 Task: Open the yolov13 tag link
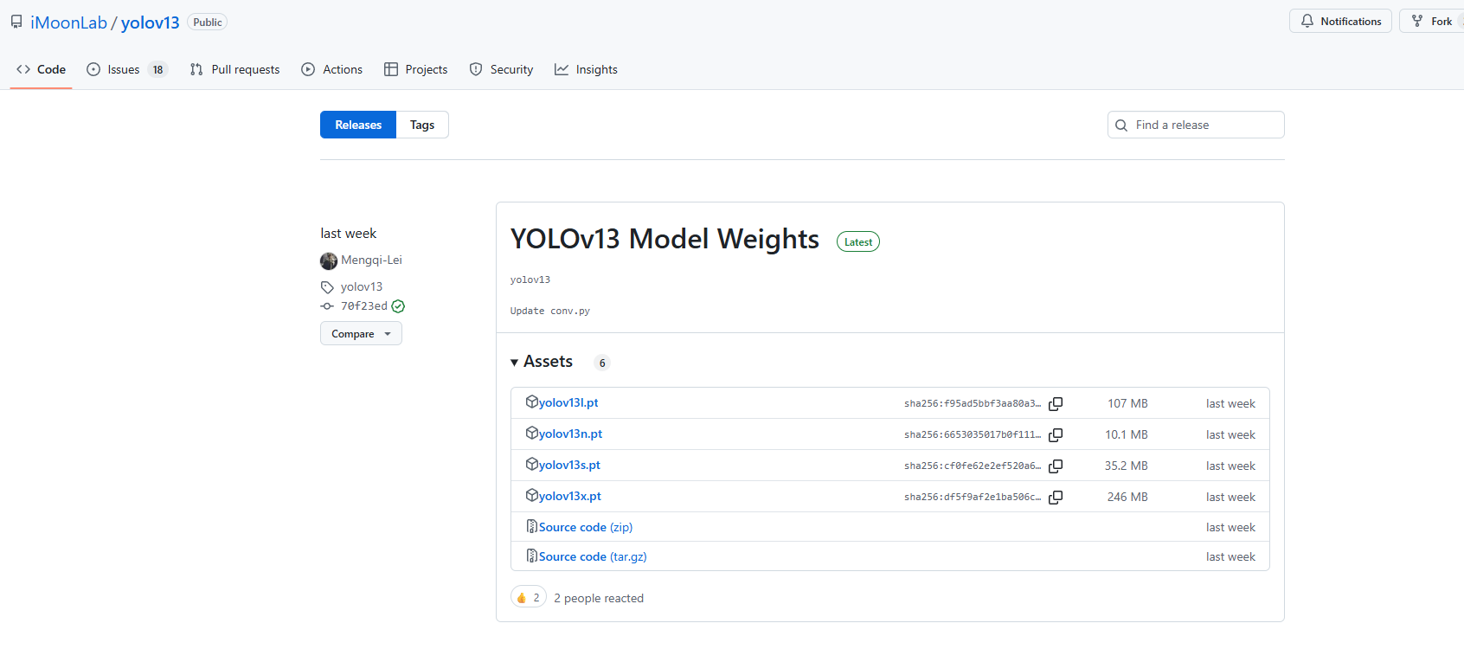point(362,286)
